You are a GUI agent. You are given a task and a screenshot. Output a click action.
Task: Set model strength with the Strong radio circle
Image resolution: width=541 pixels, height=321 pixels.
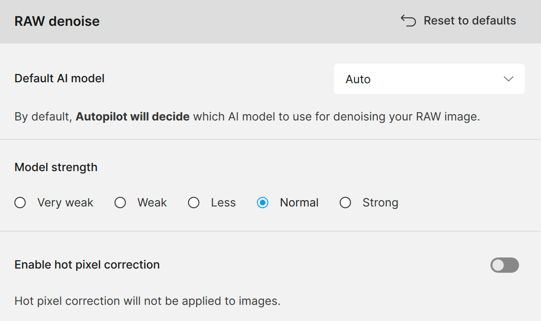click(345, 203)
